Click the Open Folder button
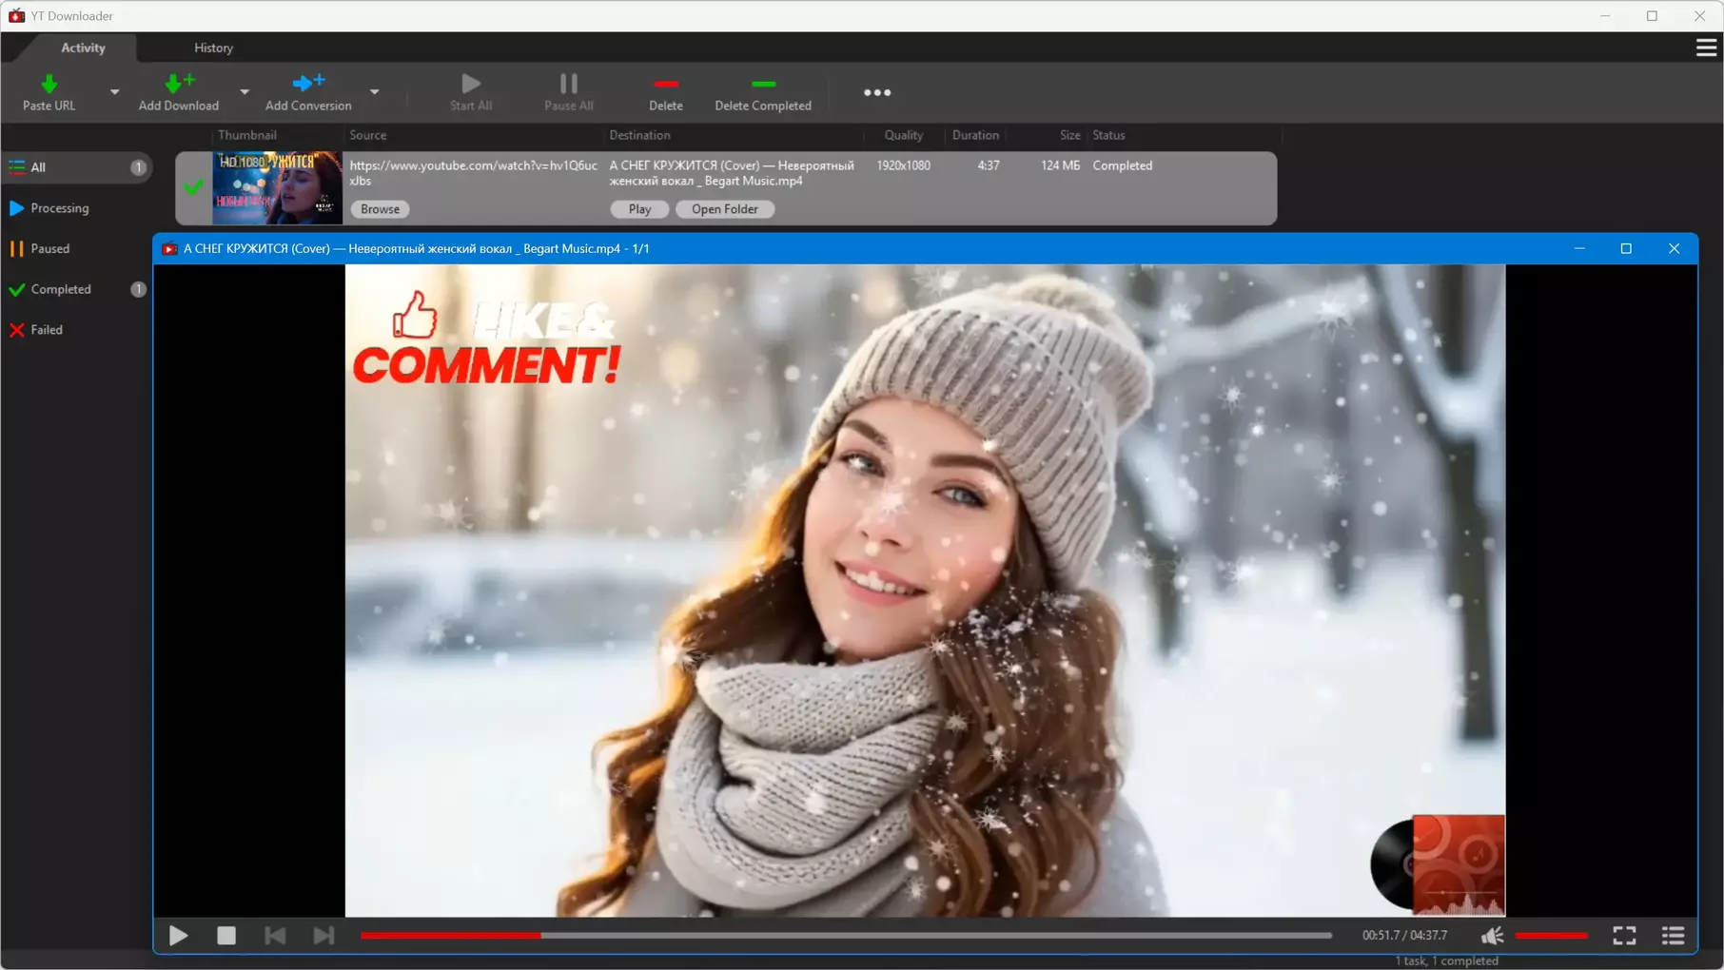The height and width of the screenshot is (970, 1724). tap(724, 209)
